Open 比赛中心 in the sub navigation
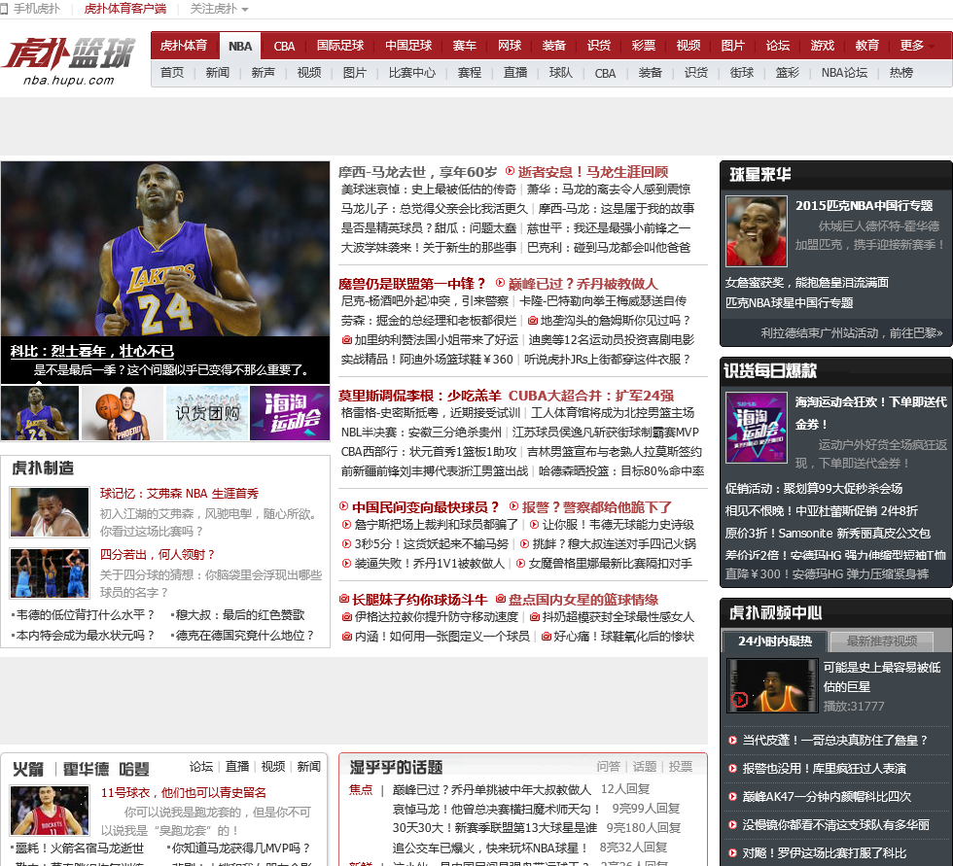 click(x=412, y=73)
